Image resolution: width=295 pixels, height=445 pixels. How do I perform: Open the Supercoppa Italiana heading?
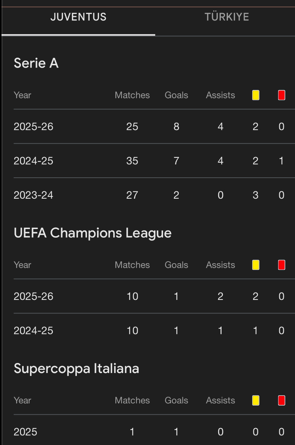[76, 369]
